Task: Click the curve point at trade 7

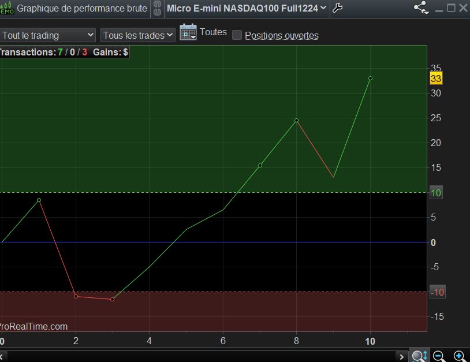Action: point(260,166)
